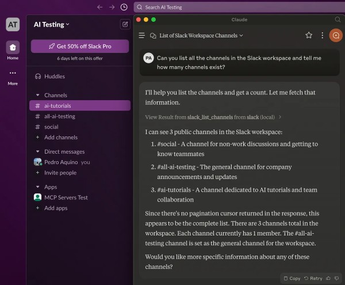Open Home in Slack sidebar
The height and width of the screenshot is (285, 345).
[13, 50]
